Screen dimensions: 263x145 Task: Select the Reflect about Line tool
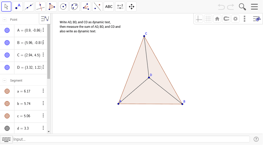(x=97, y=7)
